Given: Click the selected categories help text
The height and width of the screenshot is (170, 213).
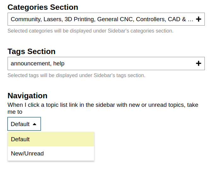Looking at the screenshot, I should [91, 31].
